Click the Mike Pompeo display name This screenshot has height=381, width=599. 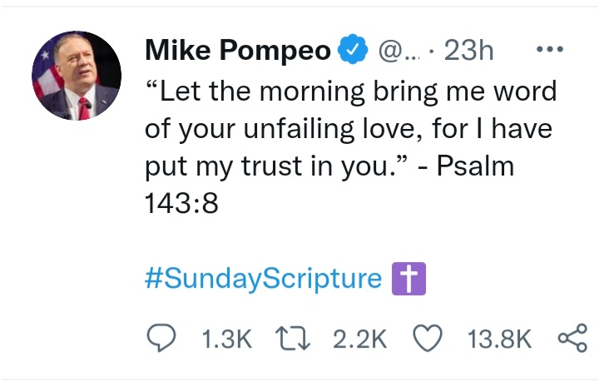tap(238, 50)
